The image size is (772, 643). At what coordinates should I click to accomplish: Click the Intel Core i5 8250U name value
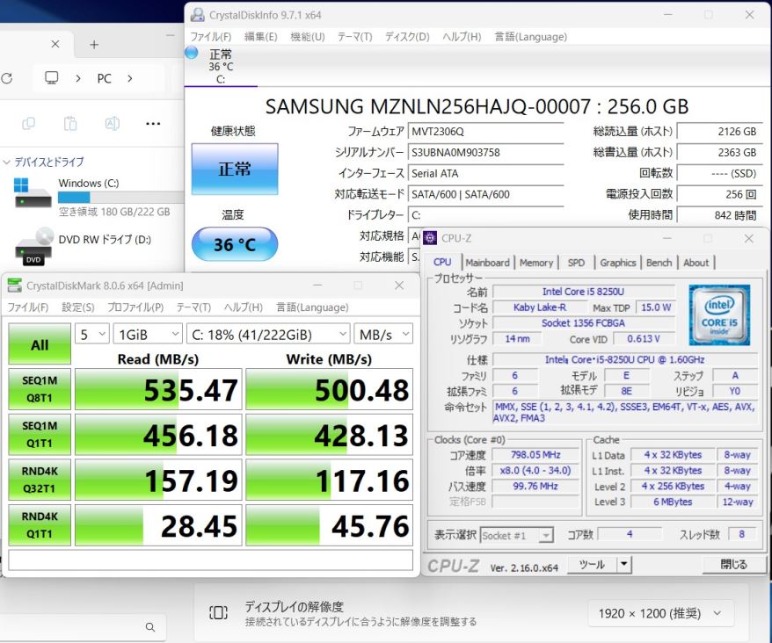584,292
